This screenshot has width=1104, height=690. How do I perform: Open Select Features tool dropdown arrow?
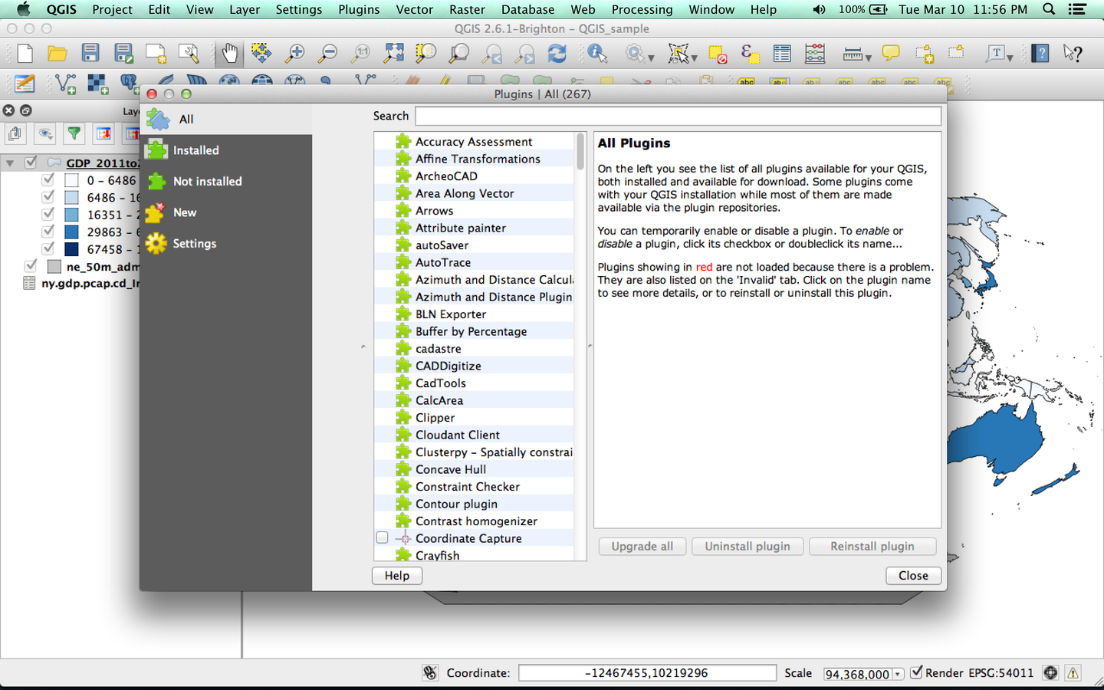[x=695, y=57]
